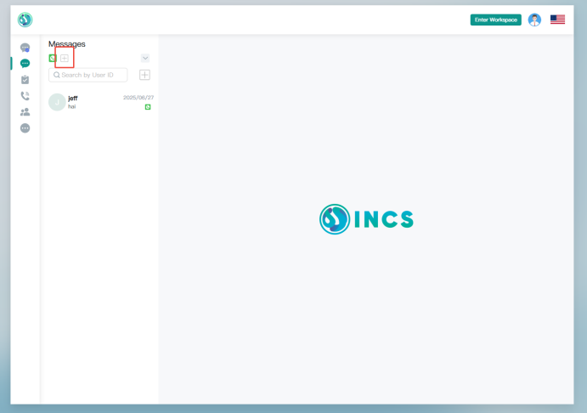Open the first chat bubble sidebar icon
The image size is (587, 413).
pyautogui.click(x=25, y=48)
